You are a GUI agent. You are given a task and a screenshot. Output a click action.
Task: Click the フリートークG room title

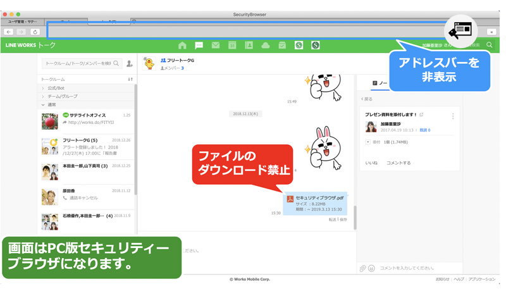tap(180, 60)
